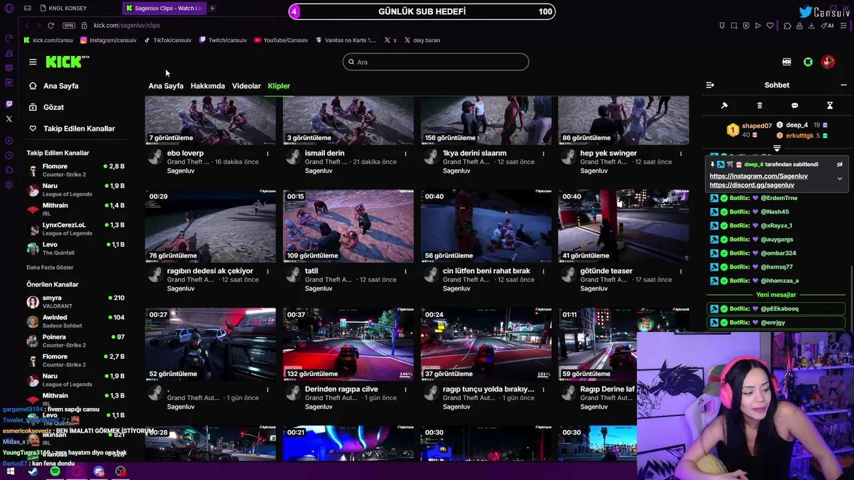Open Takip Edilen Kanallar sidebar item
This screenshot has width=854, height=480.
[71, 129]
